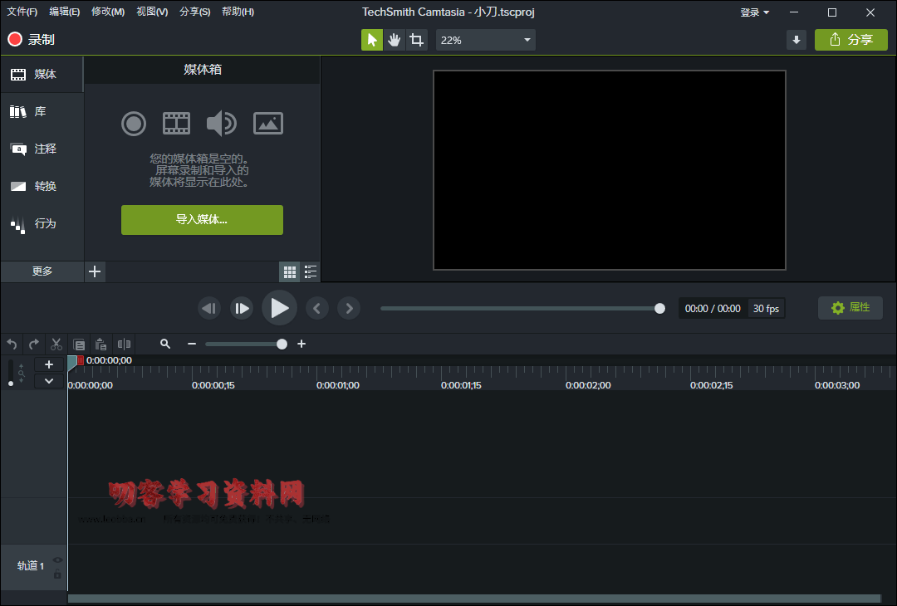897x606 pixels.
Task: Open the 22% canvas zoom dropdown
Action: pyautogui.click(x=485, y=40)
